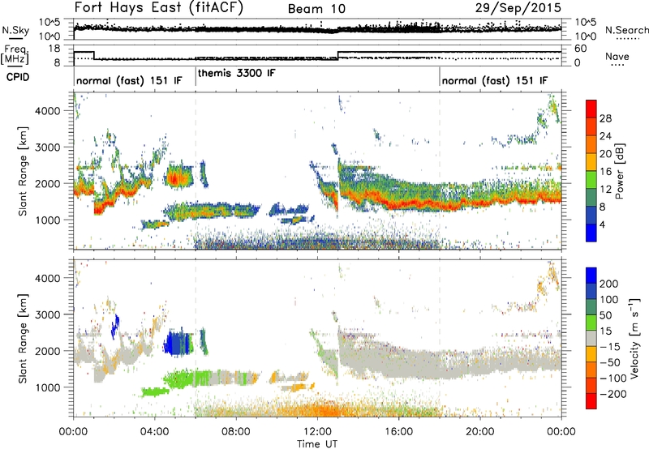This screenshot has height=449, width=649.
Task: Click the velocity panel 'Slant Range [km]' label
Action: coord(23,338)
